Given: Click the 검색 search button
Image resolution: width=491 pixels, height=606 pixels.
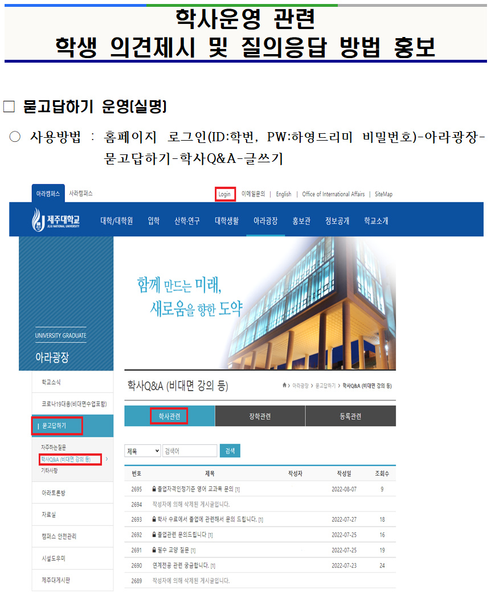Looking at the screenshot, I should (230, 450).
